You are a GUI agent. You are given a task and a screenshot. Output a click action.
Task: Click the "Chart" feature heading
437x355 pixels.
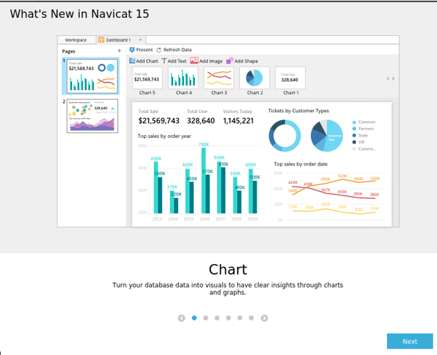[228, 270]
